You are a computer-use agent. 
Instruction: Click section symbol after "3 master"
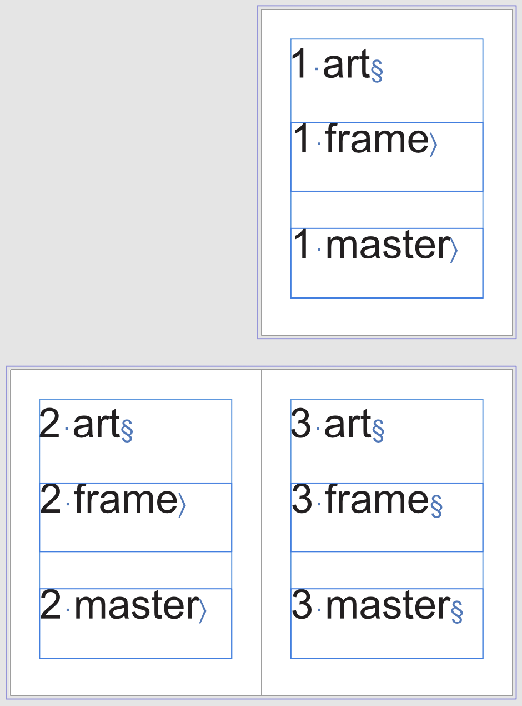click(x=457, y=611)
